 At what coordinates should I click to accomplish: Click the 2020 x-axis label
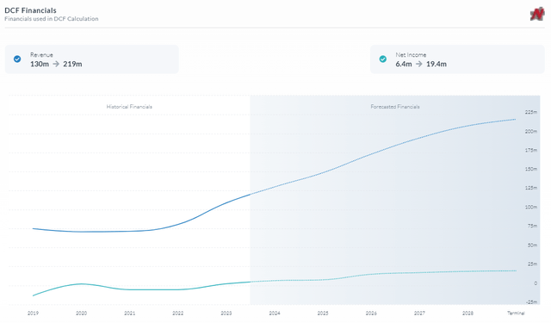click(81, 314)
